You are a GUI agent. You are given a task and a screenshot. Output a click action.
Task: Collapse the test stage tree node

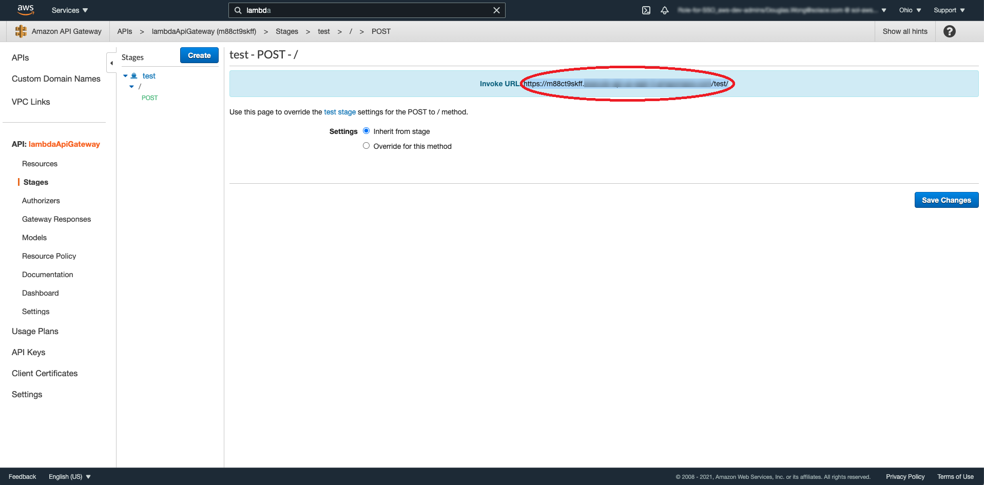125,76
